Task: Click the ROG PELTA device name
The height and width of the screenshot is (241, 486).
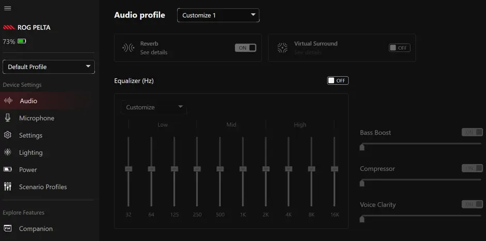Action: click(x=34, y=27)
